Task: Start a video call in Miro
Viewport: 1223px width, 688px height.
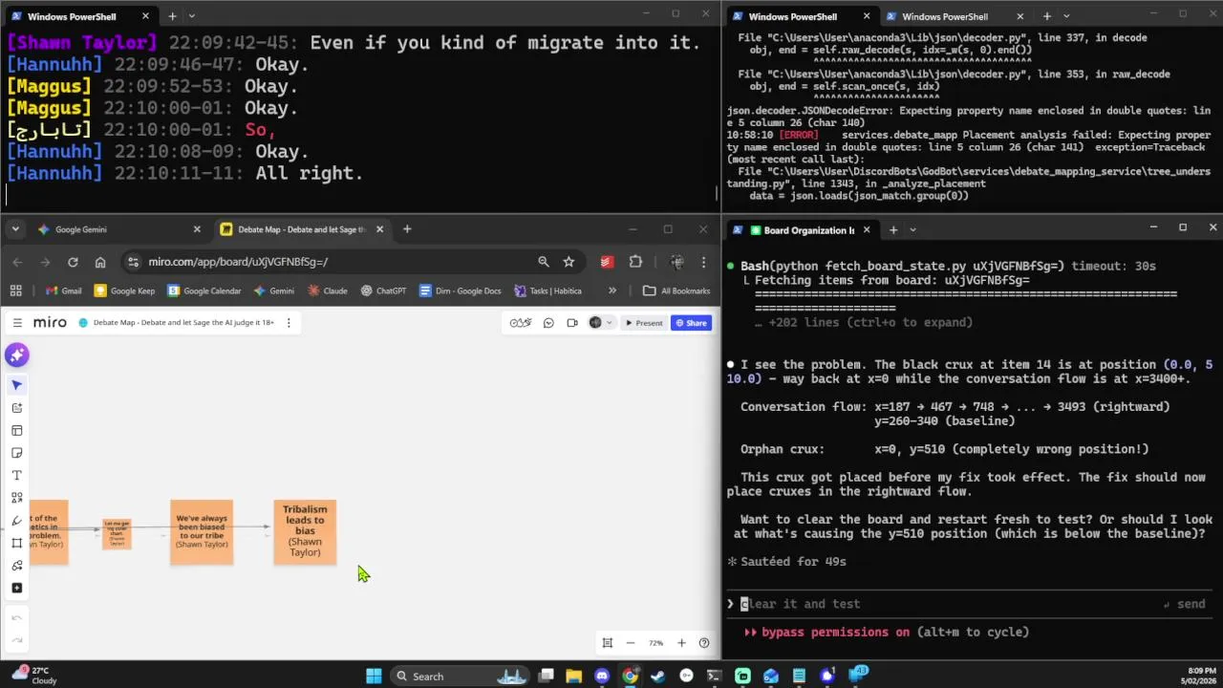Action: tap(572, 323)
